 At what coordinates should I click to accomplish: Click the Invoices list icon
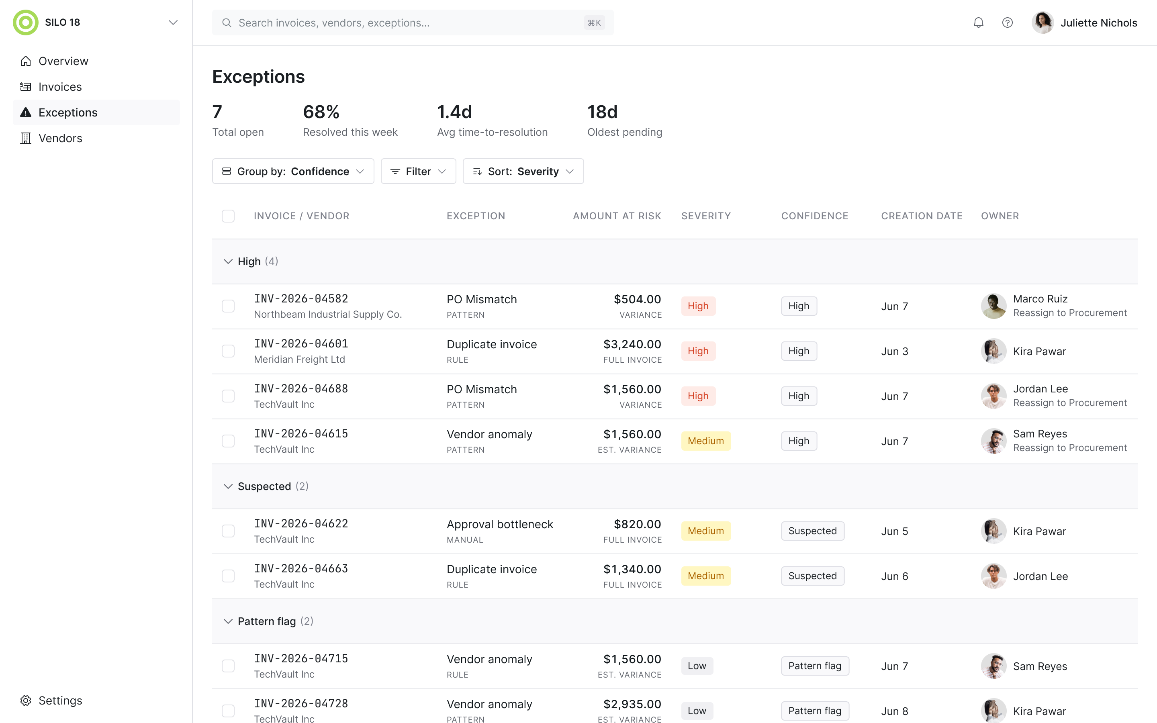26,86
